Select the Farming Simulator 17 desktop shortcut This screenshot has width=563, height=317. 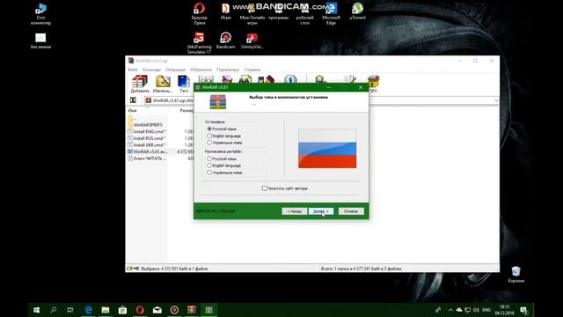point(199,43)
